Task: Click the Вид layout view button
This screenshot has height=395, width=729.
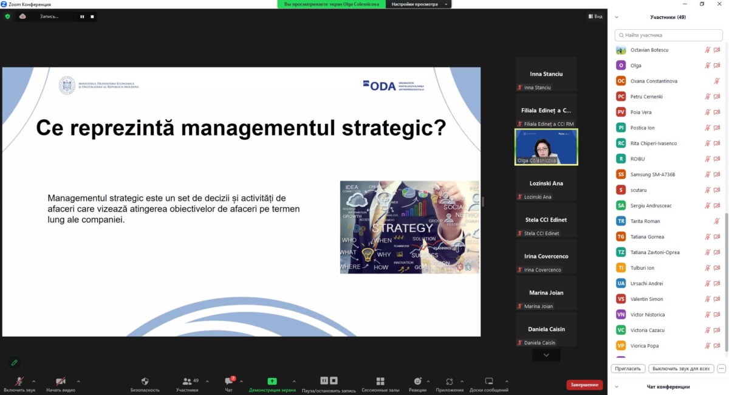Action: tap(595, 16)
